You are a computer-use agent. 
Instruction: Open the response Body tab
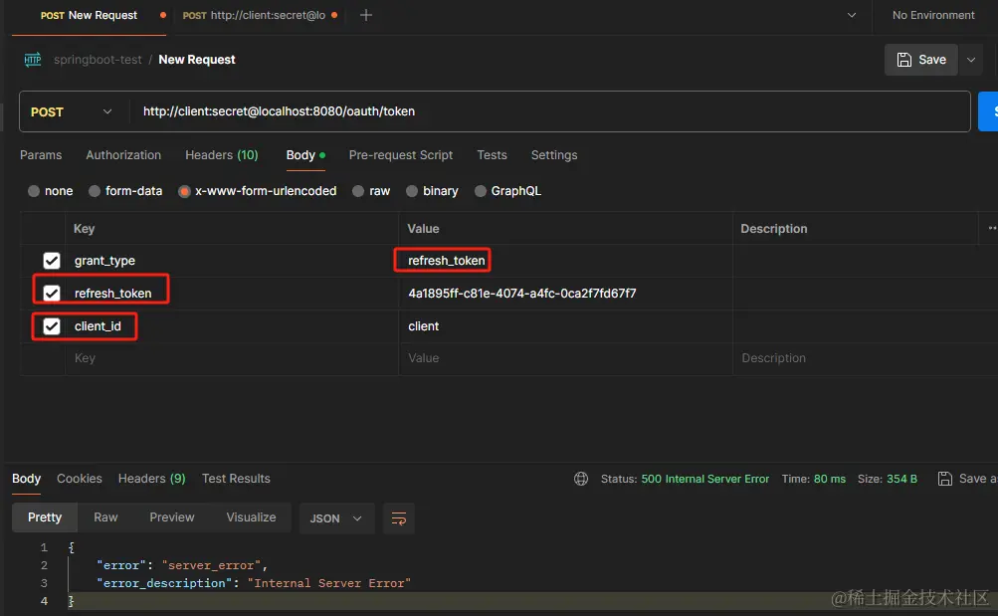click(x=26, y=479)
